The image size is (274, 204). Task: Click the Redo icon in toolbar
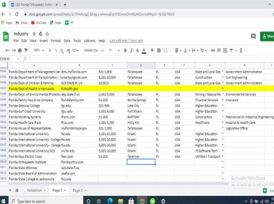coord(13,51)
